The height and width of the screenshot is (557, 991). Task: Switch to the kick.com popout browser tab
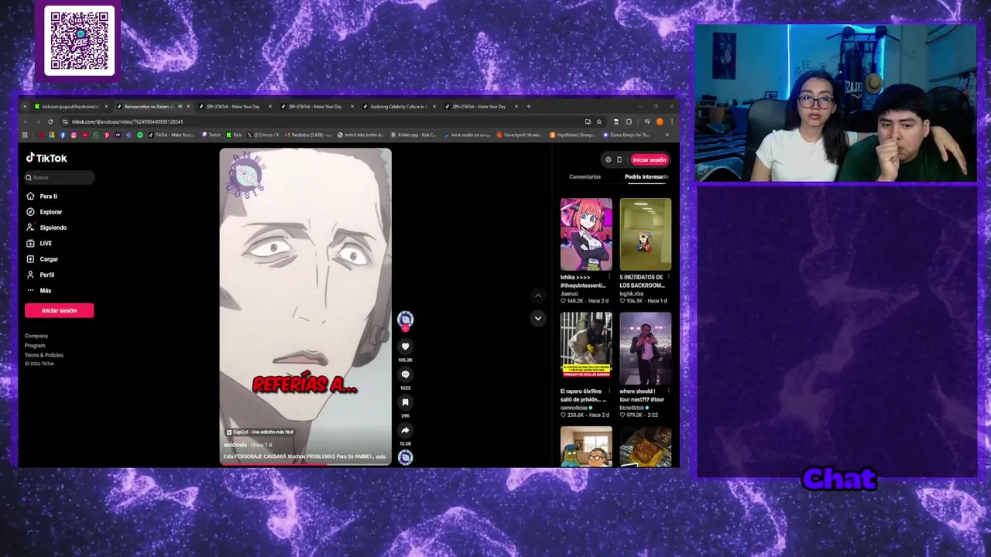coord(70,106)
